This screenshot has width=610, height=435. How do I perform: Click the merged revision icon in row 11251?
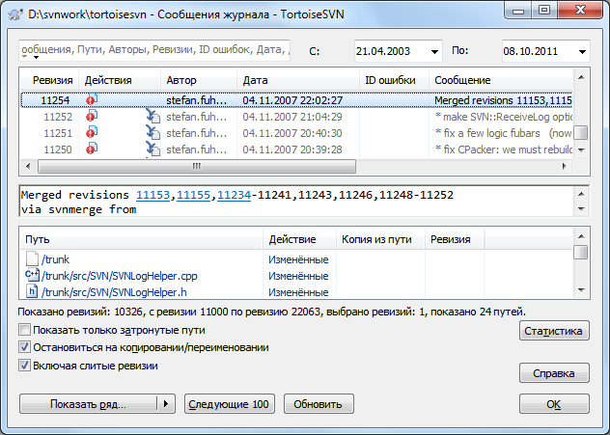click(x=152, y=132)
